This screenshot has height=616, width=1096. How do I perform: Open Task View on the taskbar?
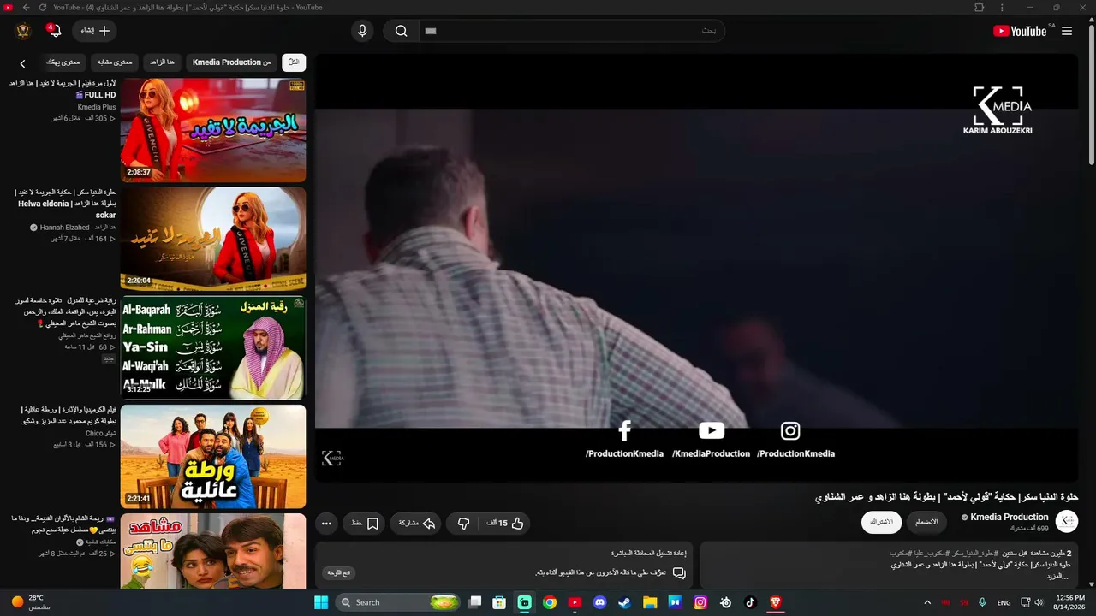475,602
